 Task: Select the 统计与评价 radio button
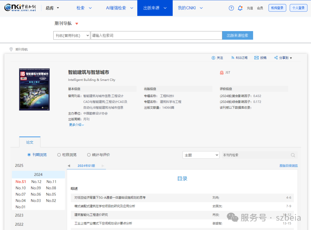(x=89, y=155)
